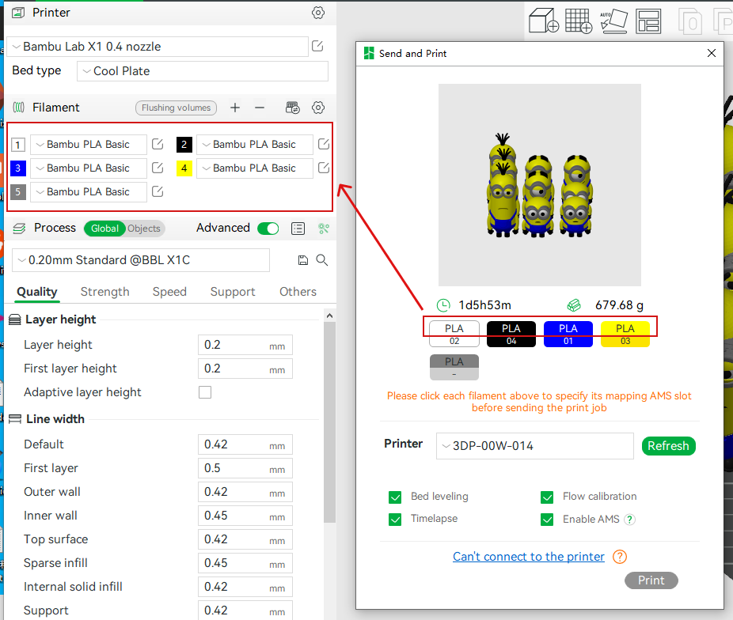Enable Adaptive layer height checkbox
The image size is (733, 620).
coord(205,392)
